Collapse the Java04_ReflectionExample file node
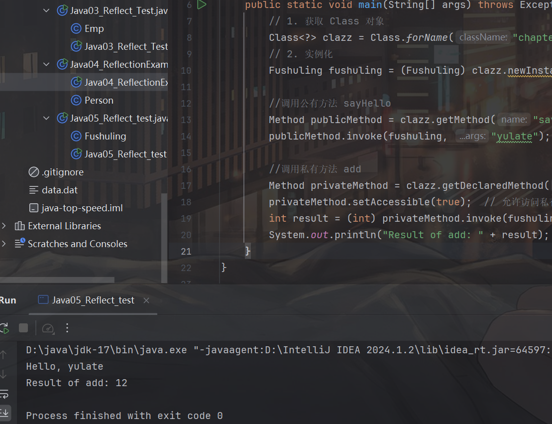 point(47,64)
